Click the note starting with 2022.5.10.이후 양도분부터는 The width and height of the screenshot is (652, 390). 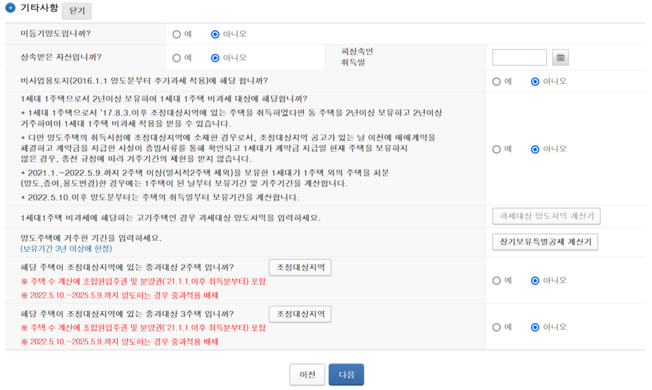click(x=160, y=197)
